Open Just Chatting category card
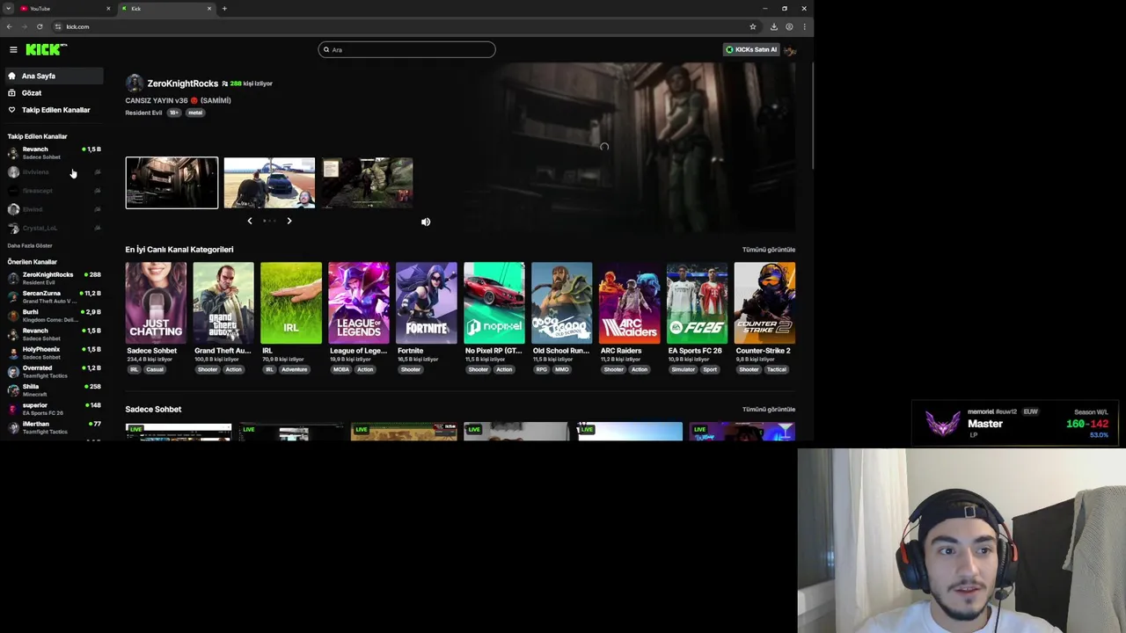 (x=156, y=302)
